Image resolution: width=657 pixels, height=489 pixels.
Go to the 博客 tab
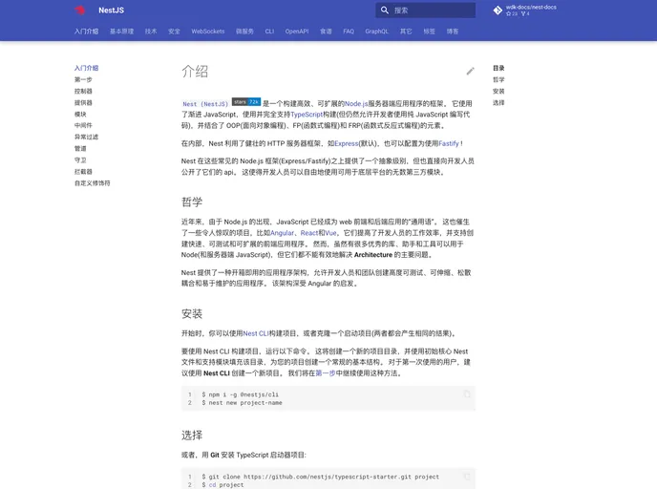453,32
